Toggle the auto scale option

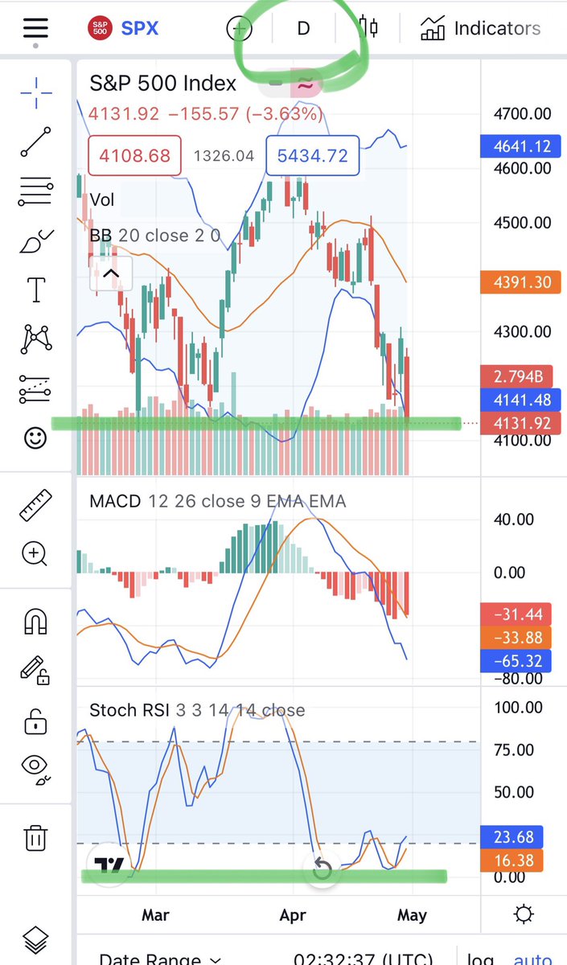[532, 959]
